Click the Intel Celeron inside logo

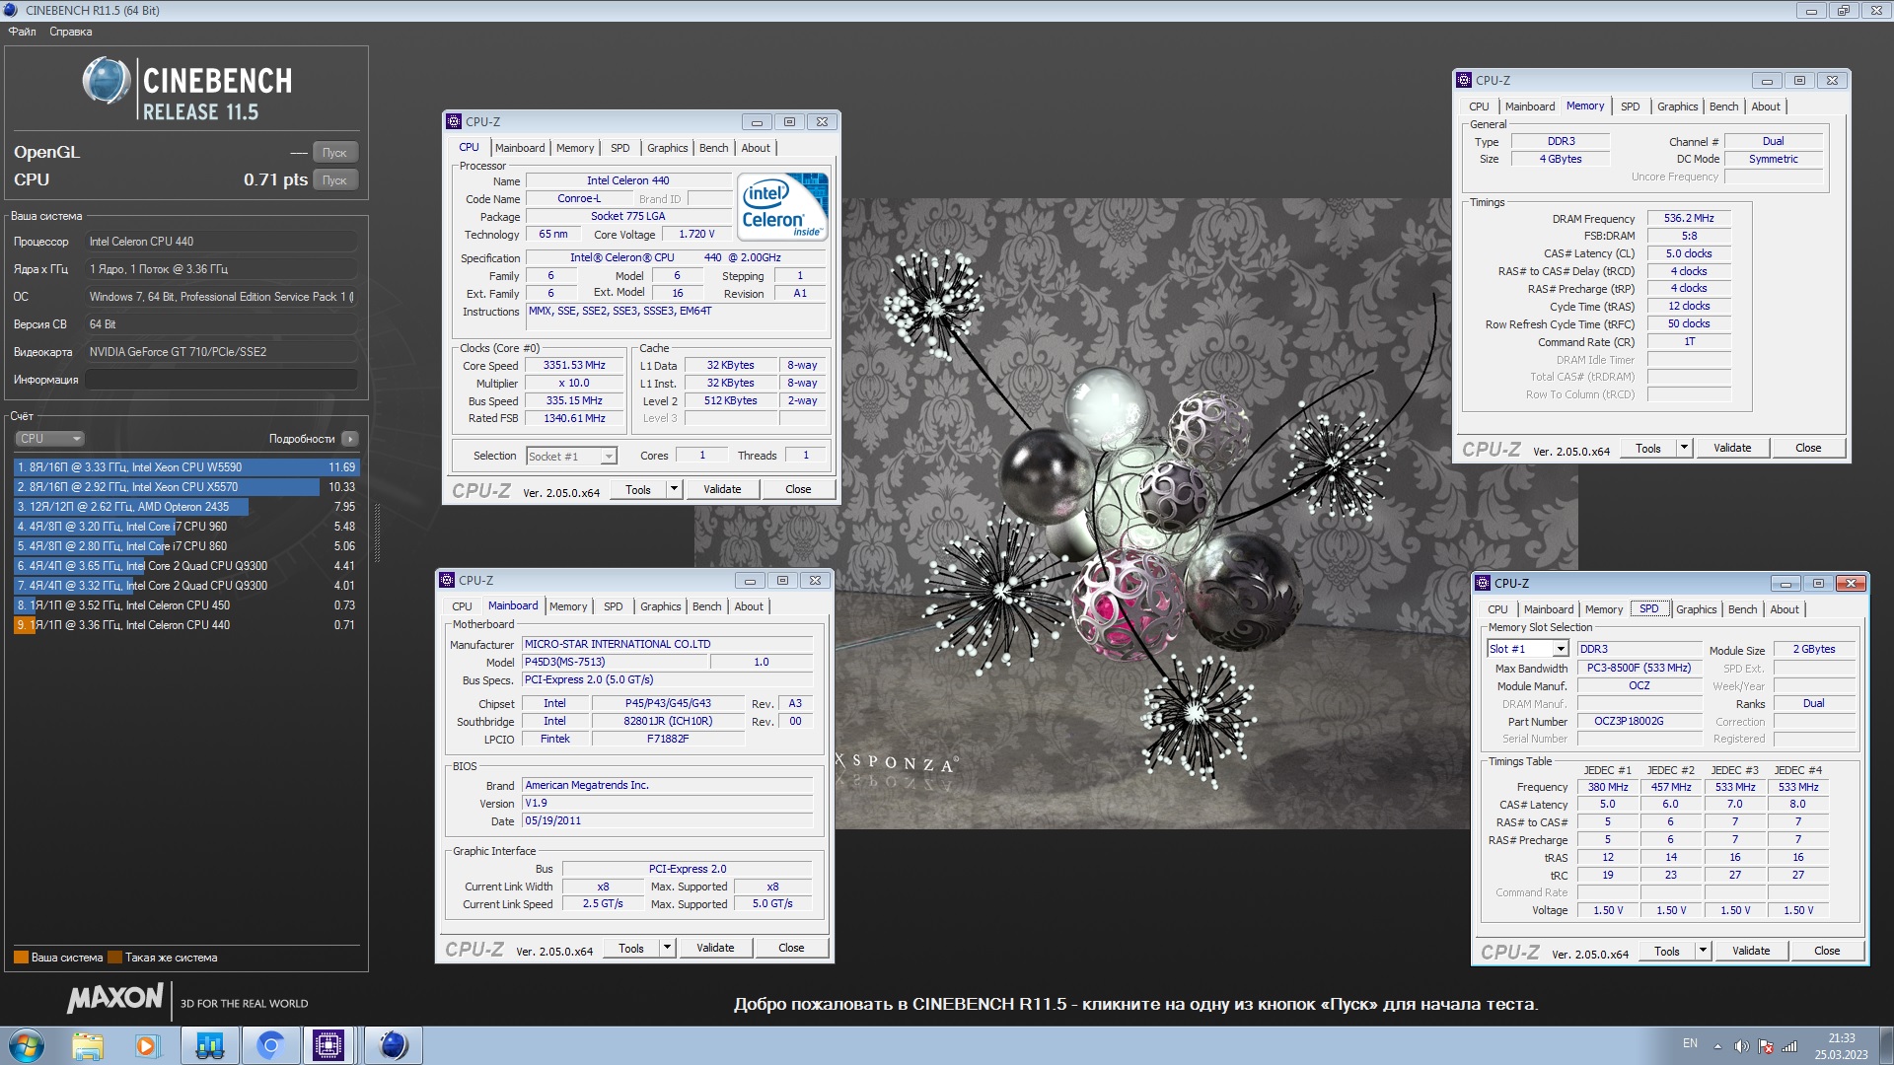pos(783,207)
